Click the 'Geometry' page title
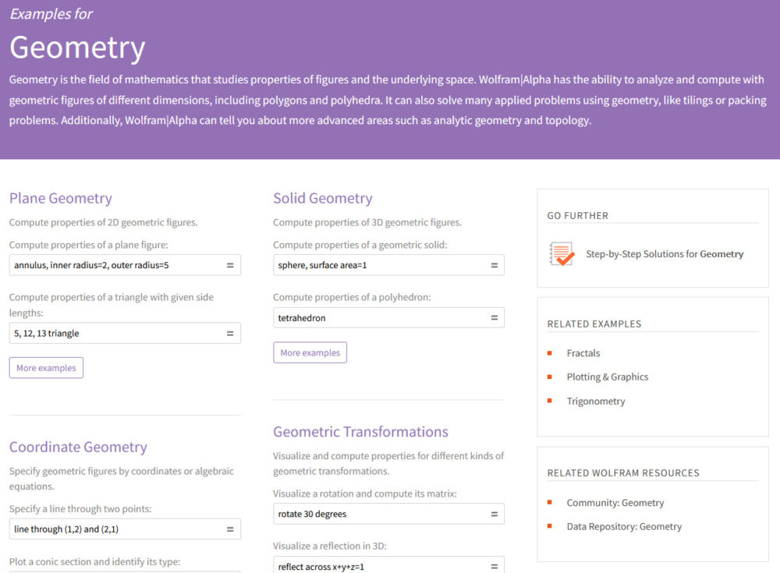The width and height of the screenshot is (780, 573). click(77, 48)
